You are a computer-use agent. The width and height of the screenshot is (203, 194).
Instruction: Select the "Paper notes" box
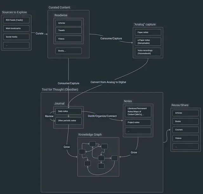click(x=148, y=32)
